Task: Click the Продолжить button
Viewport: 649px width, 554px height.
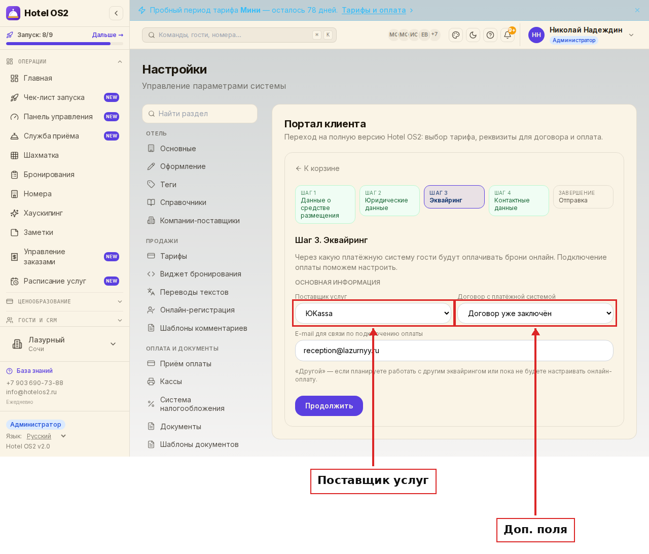Action: point(329,406)
